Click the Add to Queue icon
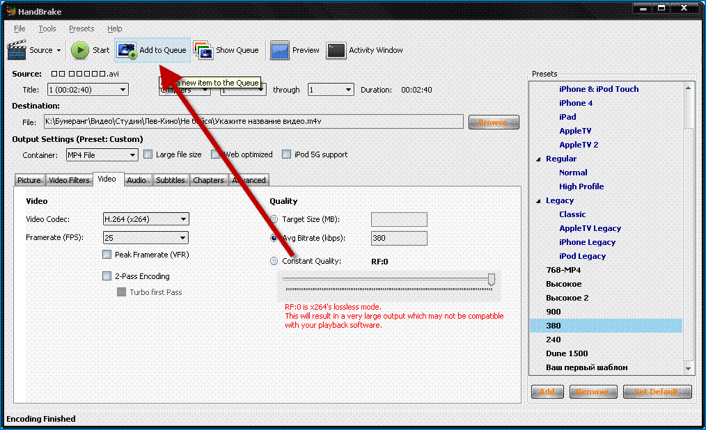 [x=127, y=50]
